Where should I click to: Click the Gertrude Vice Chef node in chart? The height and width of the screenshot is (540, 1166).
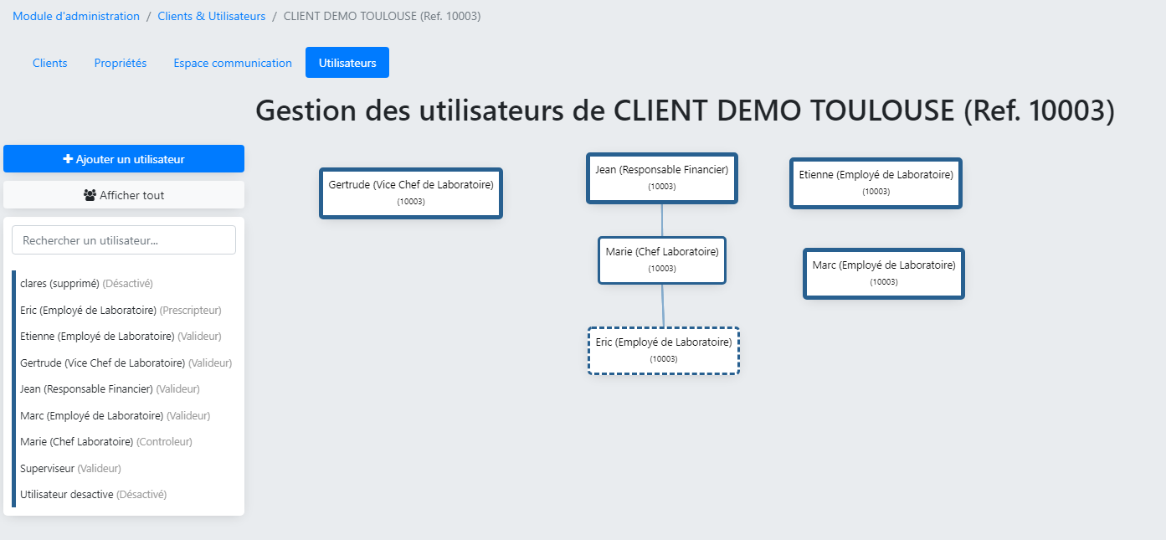point(411,193)
